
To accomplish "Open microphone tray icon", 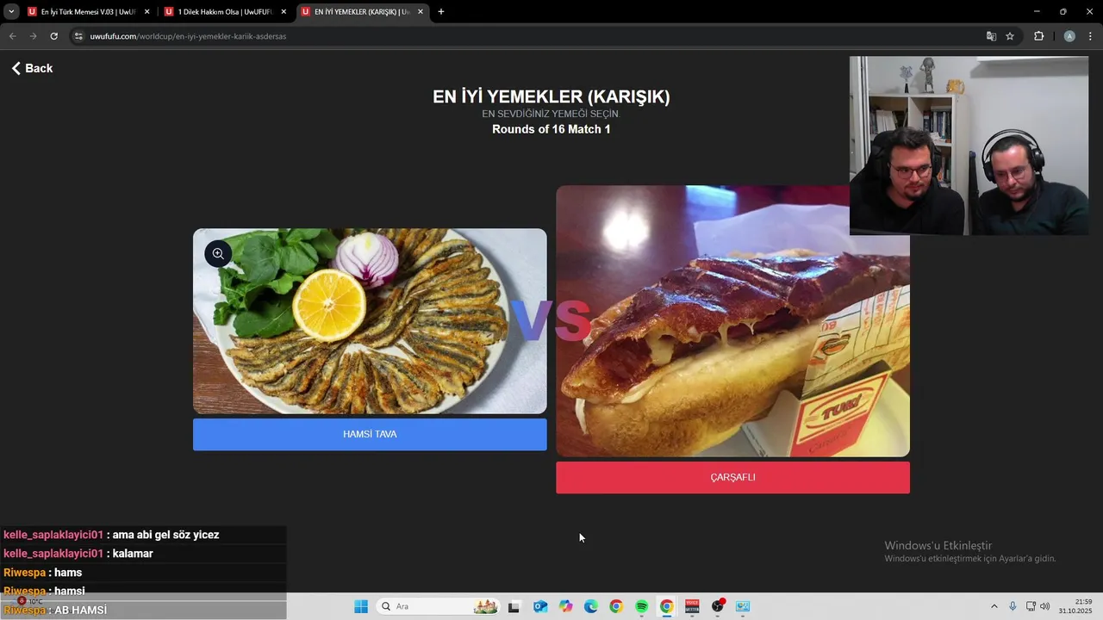I will pos(1013,606).
